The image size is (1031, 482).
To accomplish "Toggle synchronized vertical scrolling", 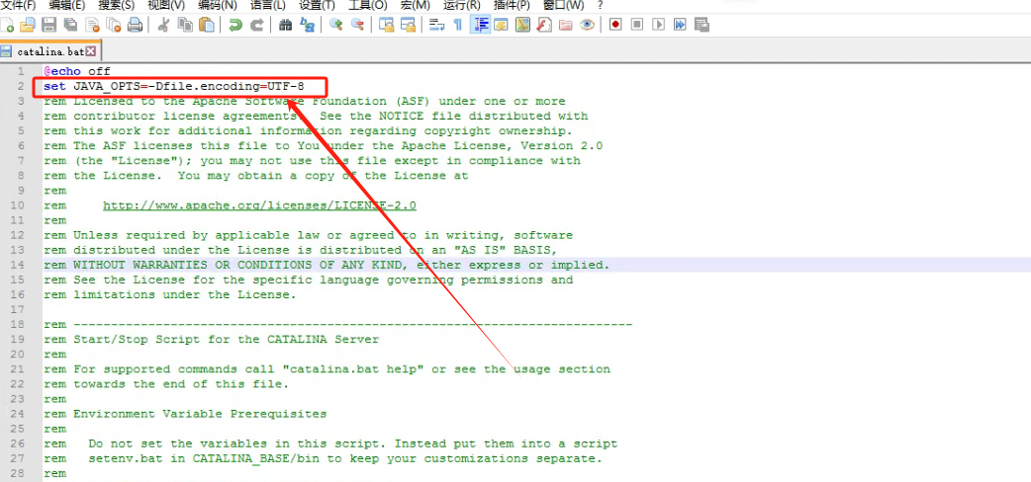I will click(387, 25).
